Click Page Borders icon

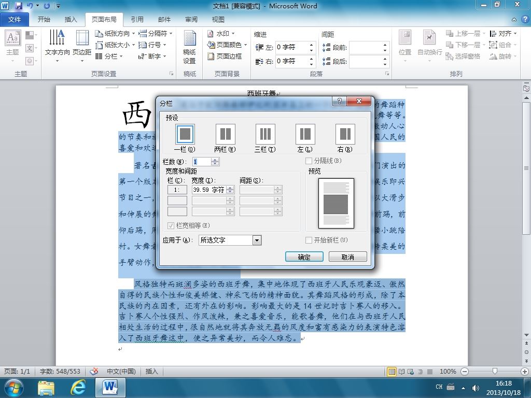(211, 56)
